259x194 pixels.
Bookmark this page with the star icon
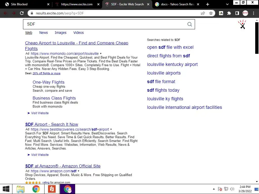click(x=211, y=13)
